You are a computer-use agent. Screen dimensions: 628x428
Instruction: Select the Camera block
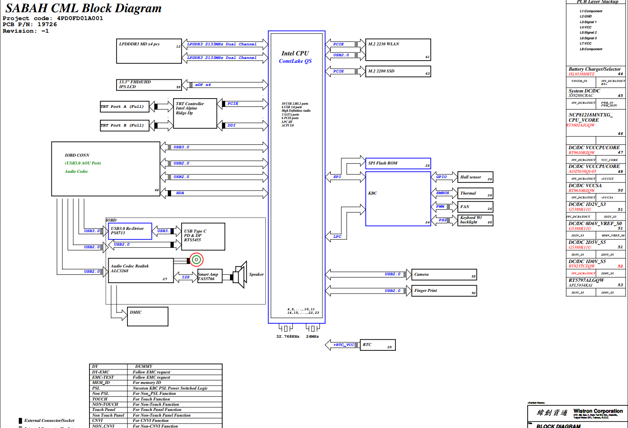coord(444,274)
